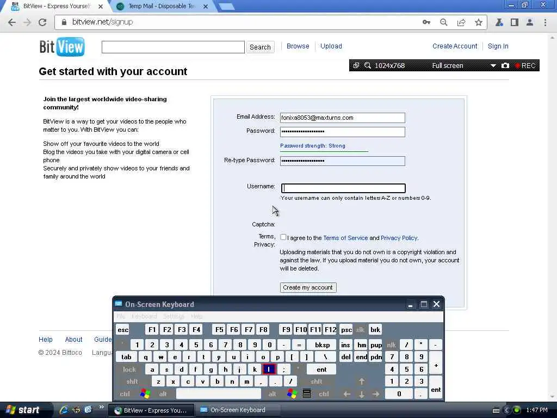Viewport: 557px width, 418px height.
Task: Click the space bar on on-screen keyboard
Action: point(219,394)
